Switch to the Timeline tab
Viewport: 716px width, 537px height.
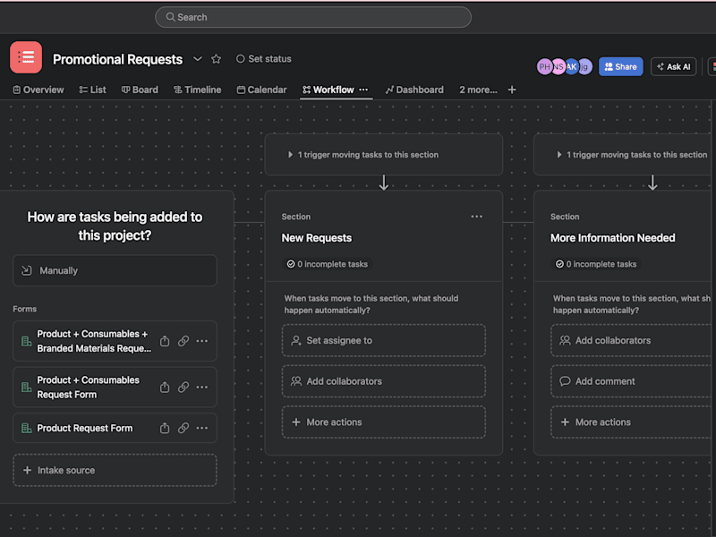click(197, 89)
